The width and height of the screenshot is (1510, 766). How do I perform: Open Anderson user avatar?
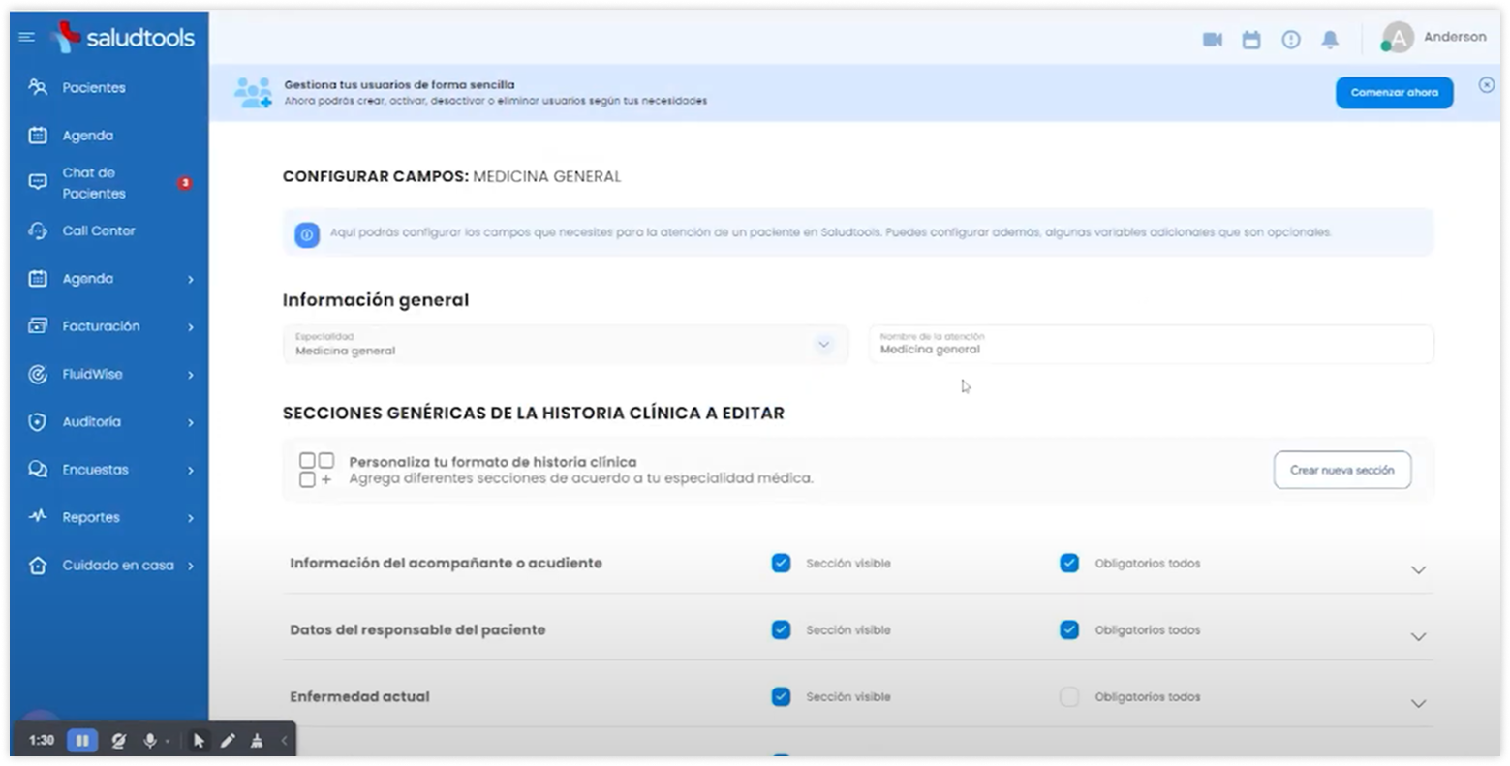(x=1398, y=38)
